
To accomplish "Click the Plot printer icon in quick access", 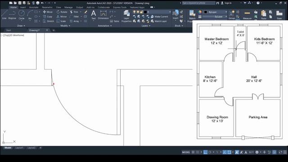I will pos(38,3).
